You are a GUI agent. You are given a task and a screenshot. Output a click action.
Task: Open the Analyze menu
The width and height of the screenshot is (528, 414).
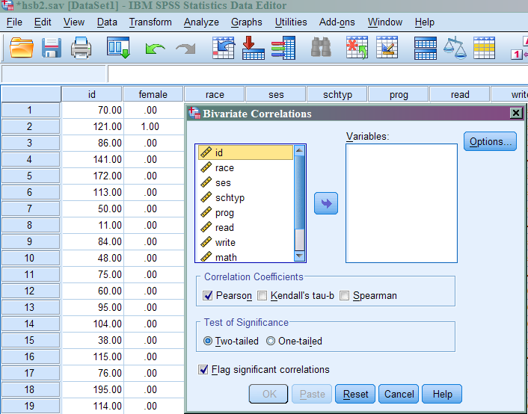click(201, 22)
